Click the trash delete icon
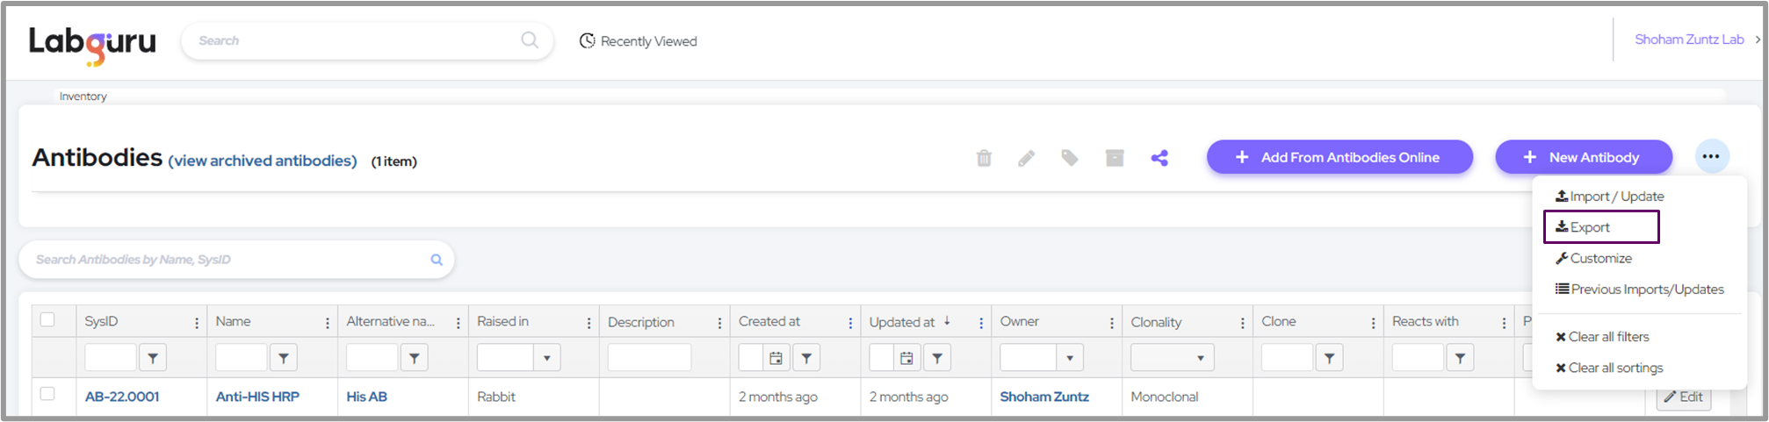 tap(984, 158)
